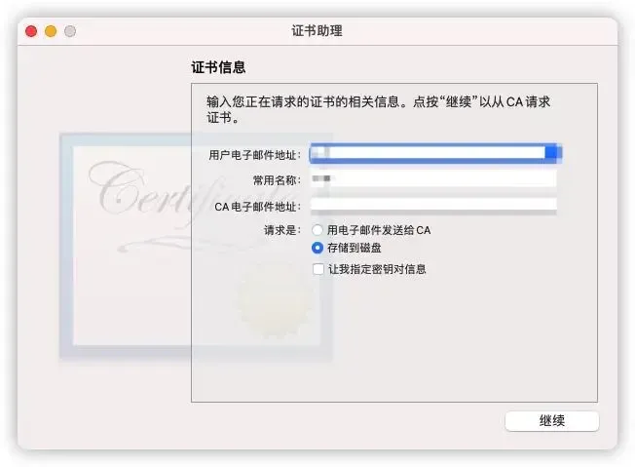Viewport: 635px width, 467px height.
Task: Click the 用户电子邮件地址 label
Action: click(255, 155)
